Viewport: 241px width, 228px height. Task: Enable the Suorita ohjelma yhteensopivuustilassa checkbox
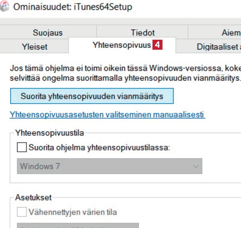pos(22,148)
